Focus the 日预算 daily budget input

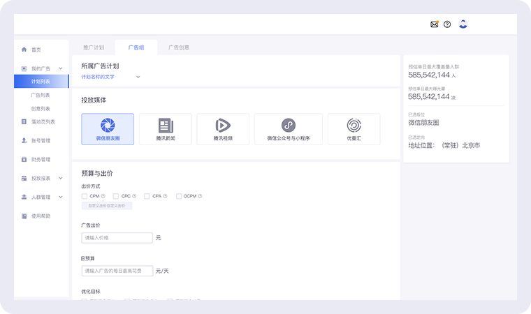coord(117,271)
